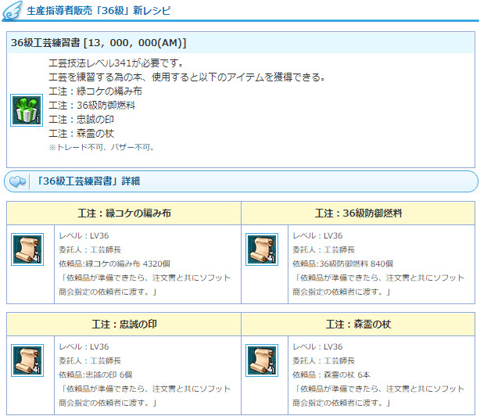Click the quoted instruction in the 森霊の杖 cell
This screenshot has height=416, width=480.
pos(378,396)
